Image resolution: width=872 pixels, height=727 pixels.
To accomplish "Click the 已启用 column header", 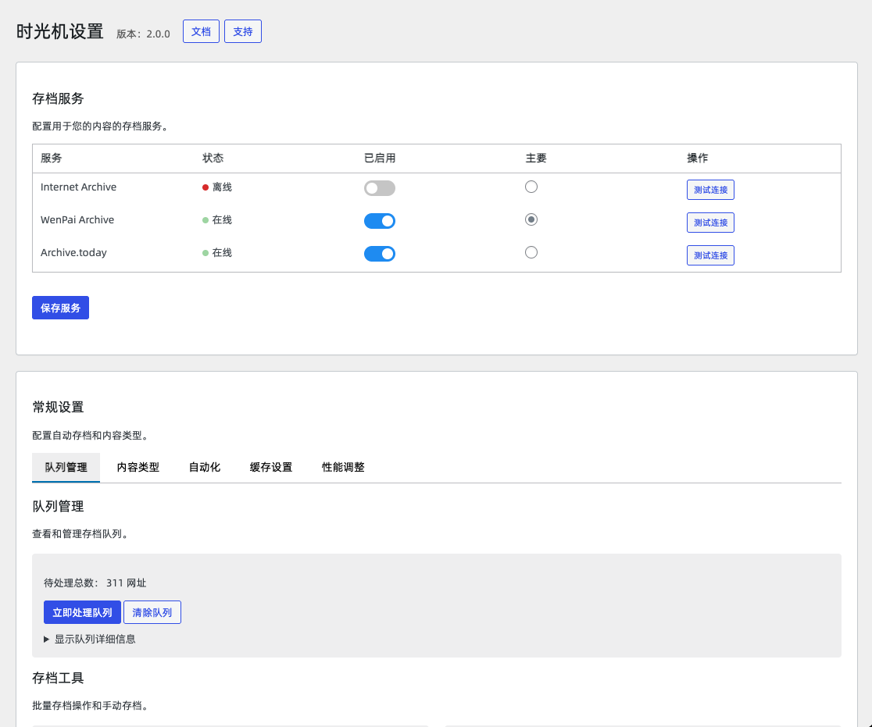I will coord(380,158).
